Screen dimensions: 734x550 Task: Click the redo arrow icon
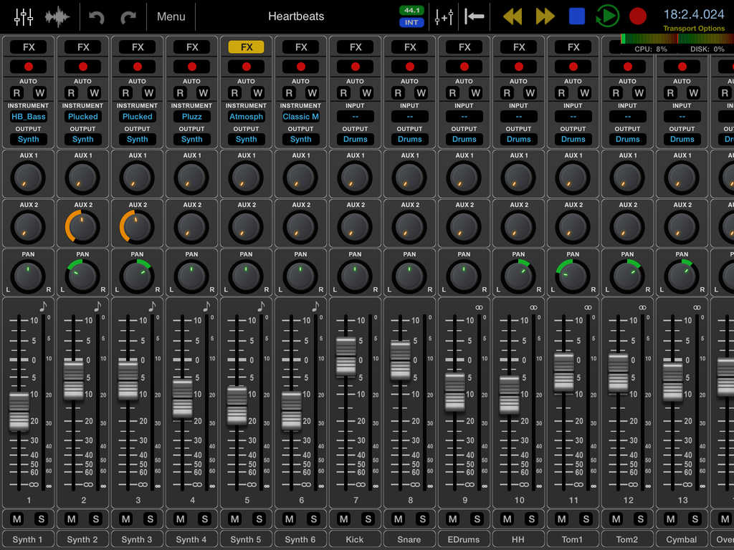pyautogui.click(x=128, y=16)
